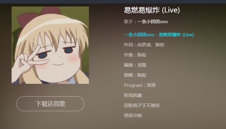Click composer name 陈粒 beside 作曲
Image resolution: width=226 pixels, height=129 pixels.
tap(142, 55)
